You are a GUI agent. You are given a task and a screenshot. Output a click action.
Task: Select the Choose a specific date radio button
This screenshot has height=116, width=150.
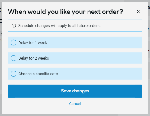tap(13, 74)
